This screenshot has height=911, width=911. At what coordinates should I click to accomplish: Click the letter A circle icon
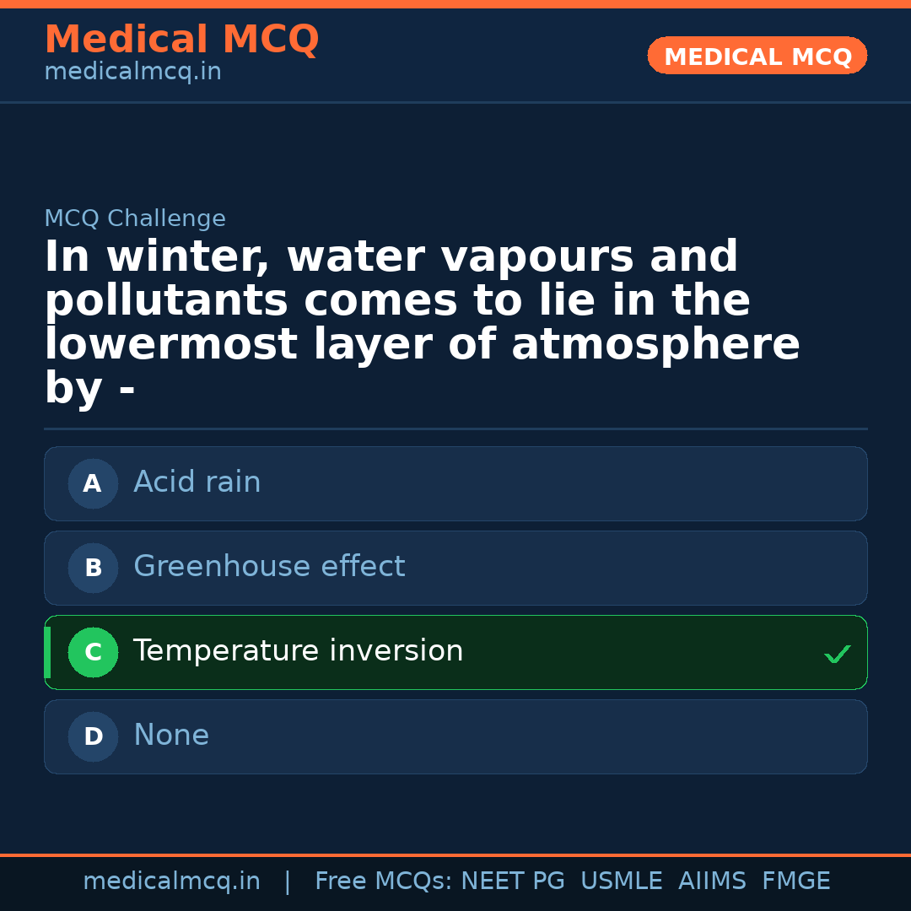93,484
